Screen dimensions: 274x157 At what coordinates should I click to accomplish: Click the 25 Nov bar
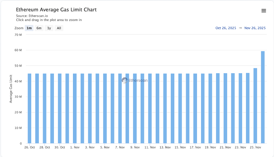point(255,106)
